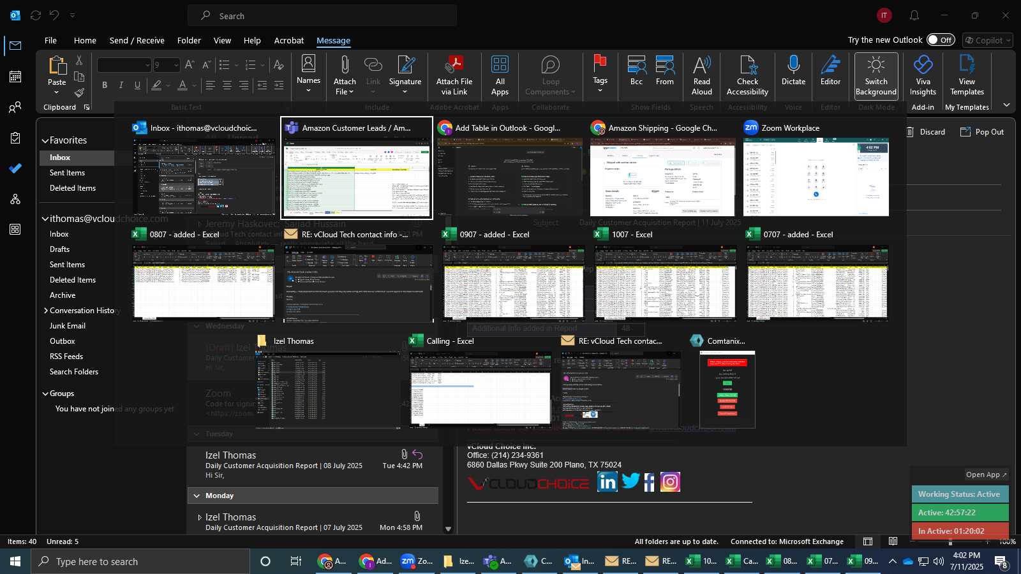Open the All Apps icon
Screen dimensions: 1021x574
pos(500,65)
